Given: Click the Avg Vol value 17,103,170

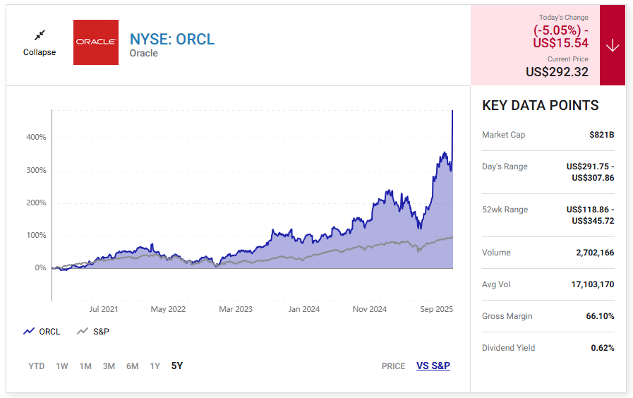Looking at the screenshot, I should point(593,284).
